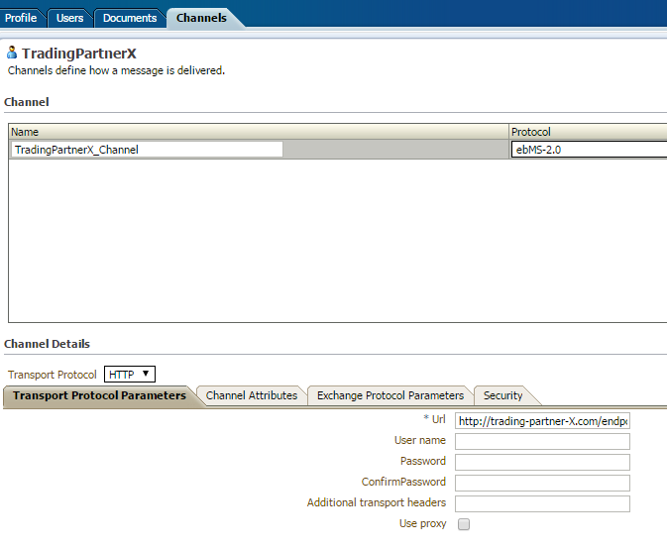Image resolution: width=667 pixels, height=548 pixels.
Task: Click the TradingPartnerX user icon
Action: coord(12,53)
